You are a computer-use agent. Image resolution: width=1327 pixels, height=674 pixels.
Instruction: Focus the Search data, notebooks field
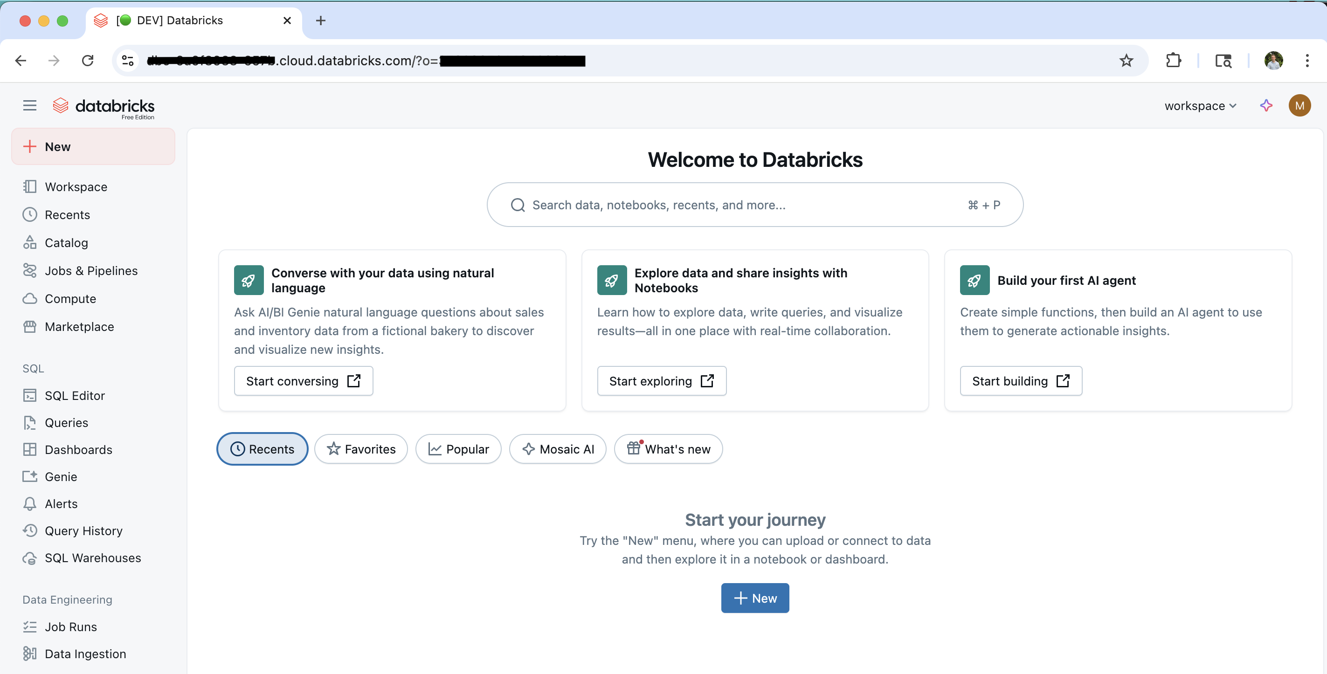(755, 205)
